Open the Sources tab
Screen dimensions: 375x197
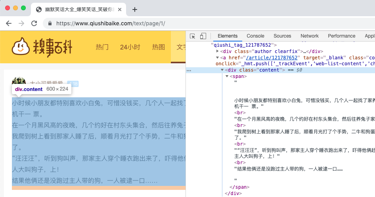[x=282, y=36]
